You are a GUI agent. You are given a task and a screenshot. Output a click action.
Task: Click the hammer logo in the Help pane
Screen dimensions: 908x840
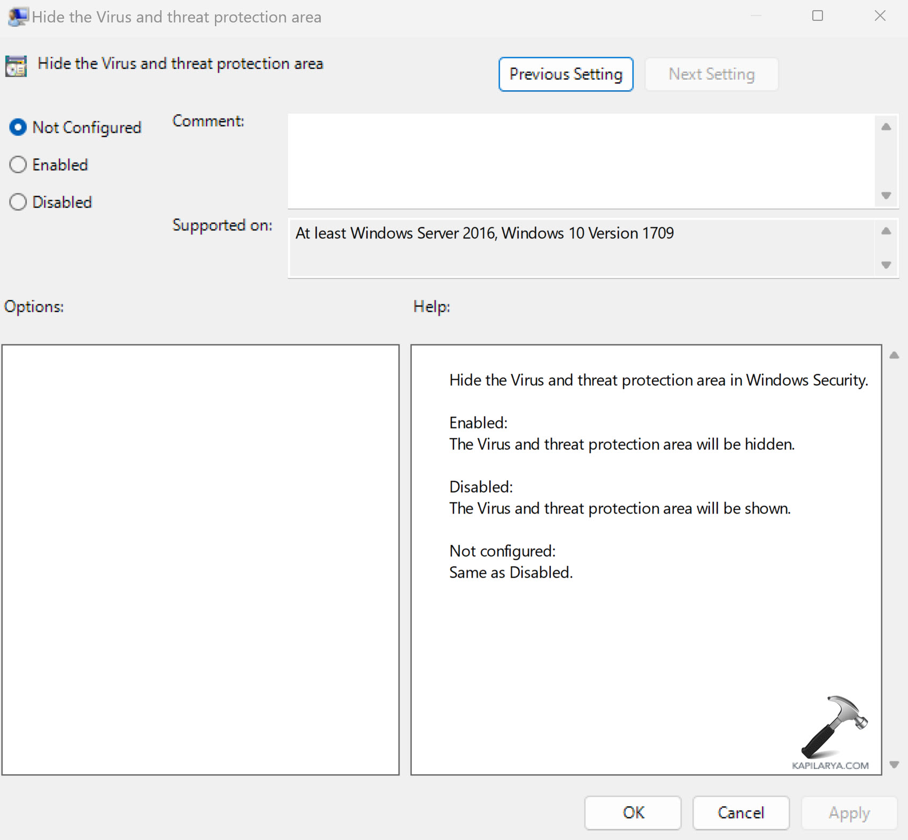tap(833, 727)
